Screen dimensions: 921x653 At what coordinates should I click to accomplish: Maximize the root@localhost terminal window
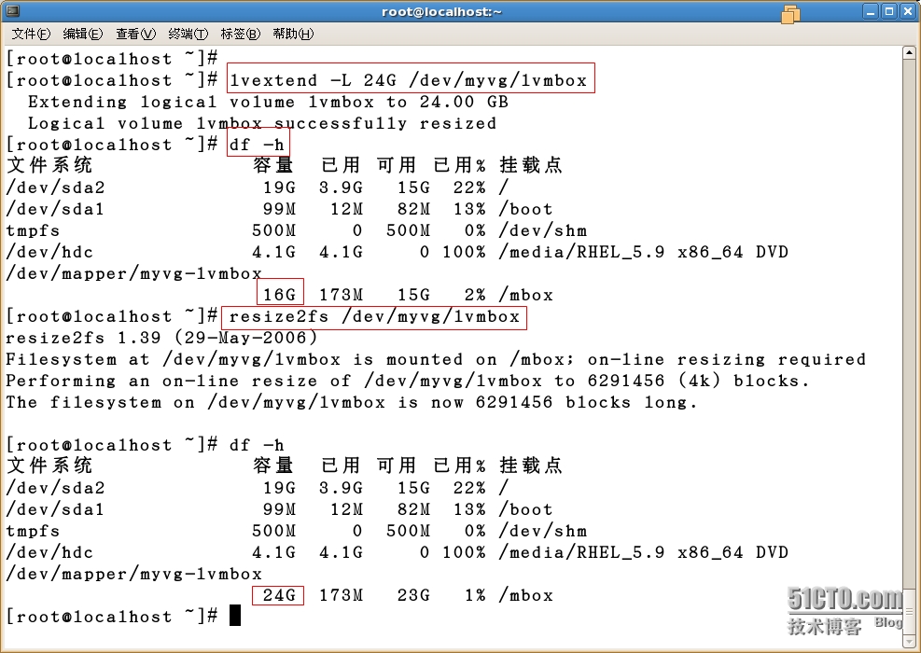click(x=889, y=11)
